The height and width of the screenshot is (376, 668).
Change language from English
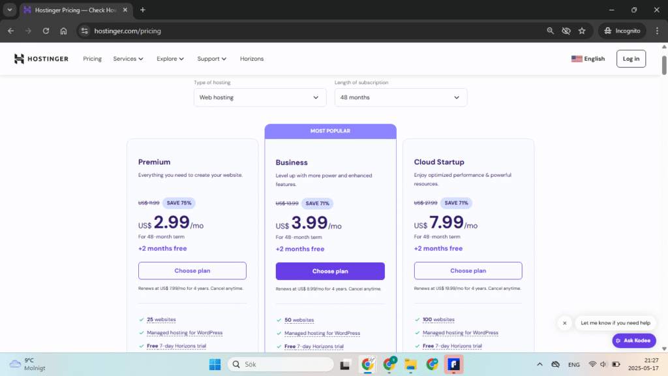588,59
